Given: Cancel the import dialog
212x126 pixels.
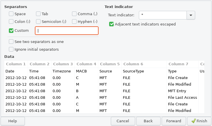Looking at the screenshot, I should click(x=123, y=121).
